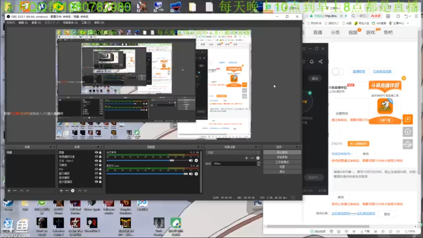The height and width of the screenshot is (238, 423).
Task: Mute the 台式音响 desktop audio speaker icon
Action: [x=191, y=160]
